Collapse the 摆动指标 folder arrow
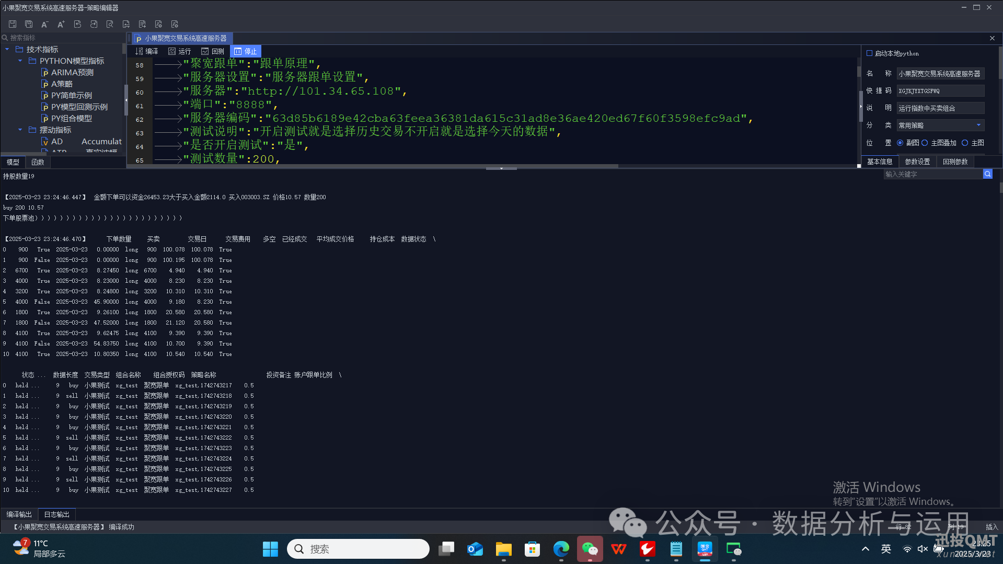The image size is (1003, 564). [x=20, y=130]
